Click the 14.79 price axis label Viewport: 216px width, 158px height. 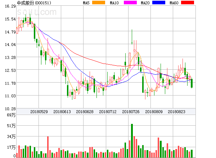click(10, 32)
